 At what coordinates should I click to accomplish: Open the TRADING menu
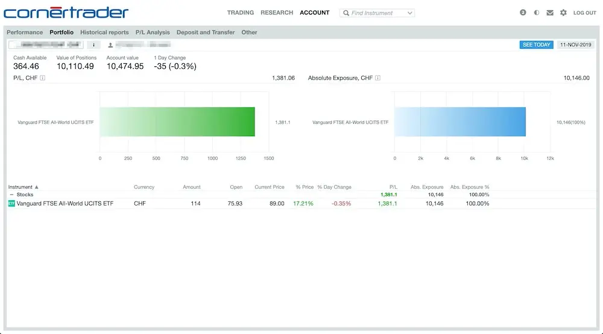[241, 13]
